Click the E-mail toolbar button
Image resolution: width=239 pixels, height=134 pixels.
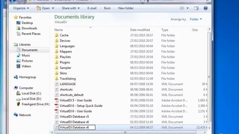[x=92, y=8]
